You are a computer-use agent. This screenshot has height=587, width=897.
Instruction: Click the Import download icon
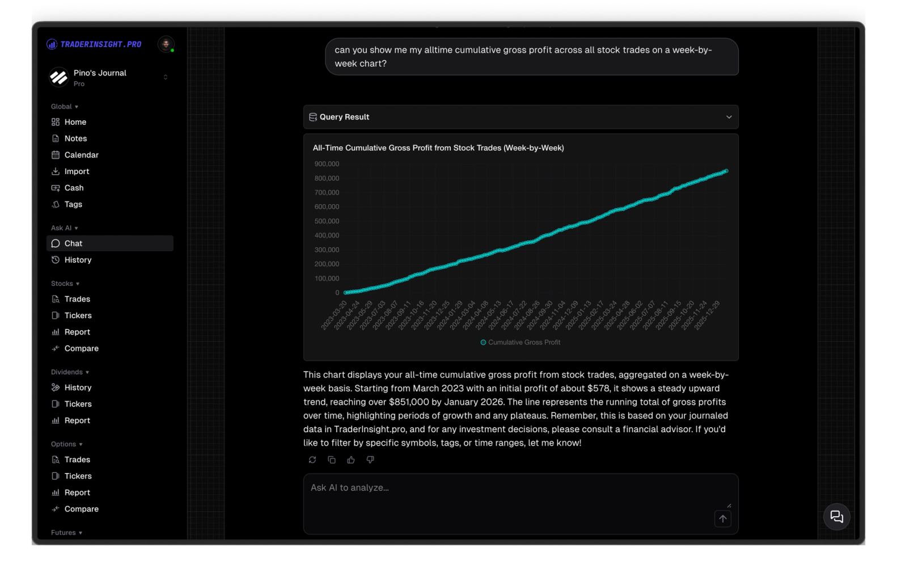[56, 171]
